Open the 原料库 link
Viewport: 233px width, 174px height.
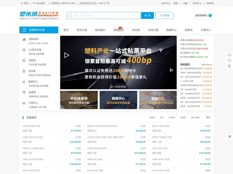pyautogui.click(x=210, y=3)
